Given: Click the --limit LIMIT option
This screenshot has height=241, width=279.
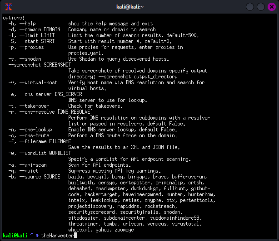Looking at the screenshot, I should coord(34,35).
